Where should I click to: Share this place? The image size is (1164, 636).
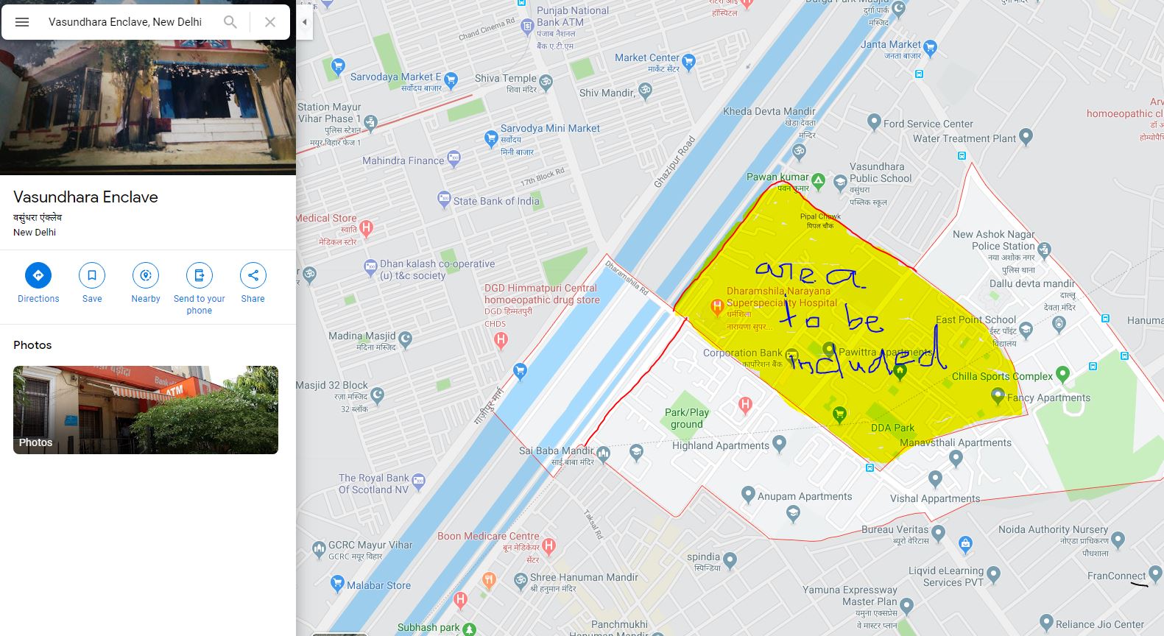pyautogui.click(x=253, y=275)
